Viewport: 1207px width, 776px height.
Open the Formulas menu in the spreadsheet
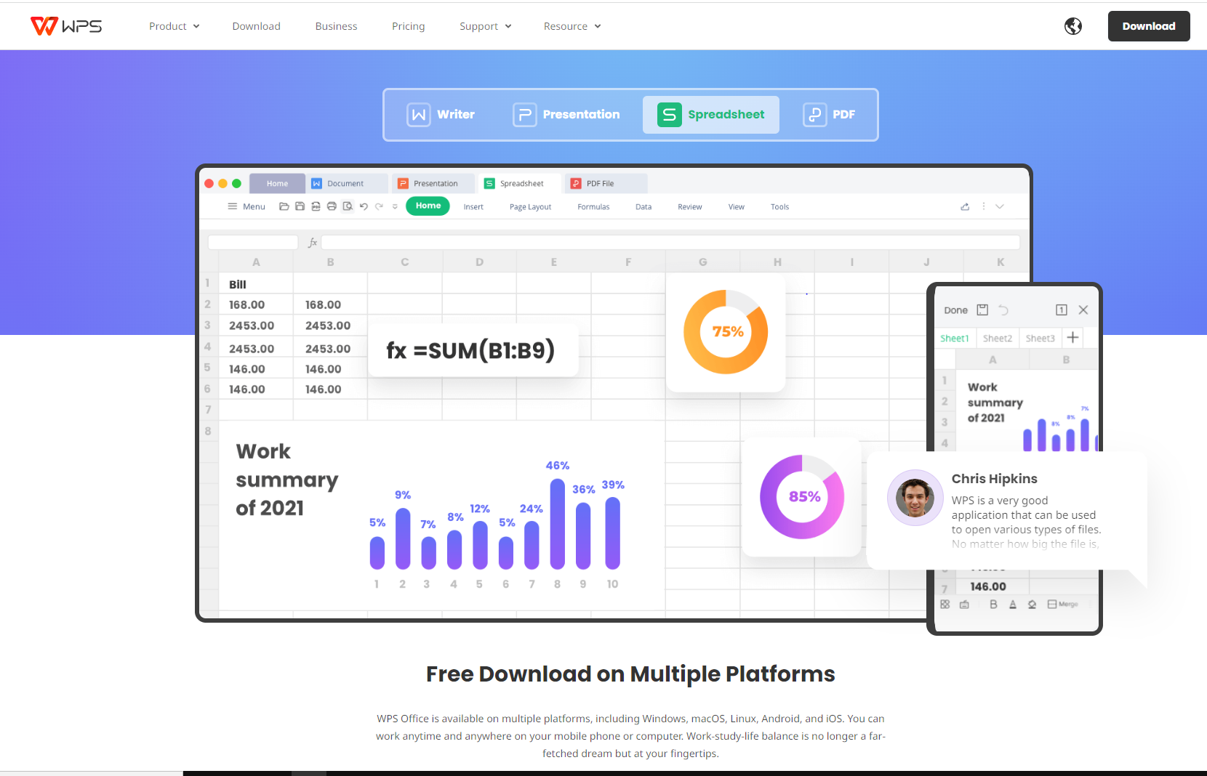593,206
